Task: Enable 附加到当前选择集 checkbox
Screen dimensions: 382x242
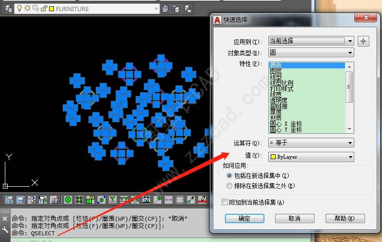Action: (225, 202)
